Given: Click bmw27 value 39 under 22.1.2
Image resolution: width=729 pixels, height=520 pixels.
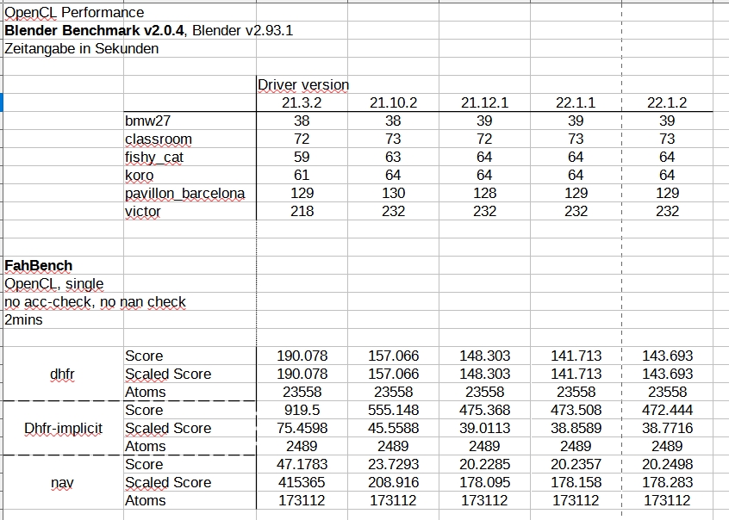Looking at the screenshot, I should click(667, 121).
